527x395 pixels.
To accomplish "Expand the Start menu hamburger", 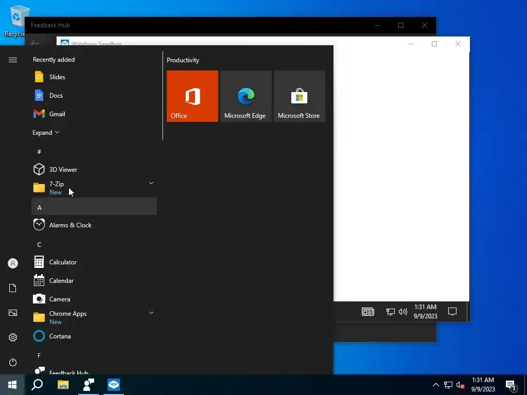I will 13,60.
